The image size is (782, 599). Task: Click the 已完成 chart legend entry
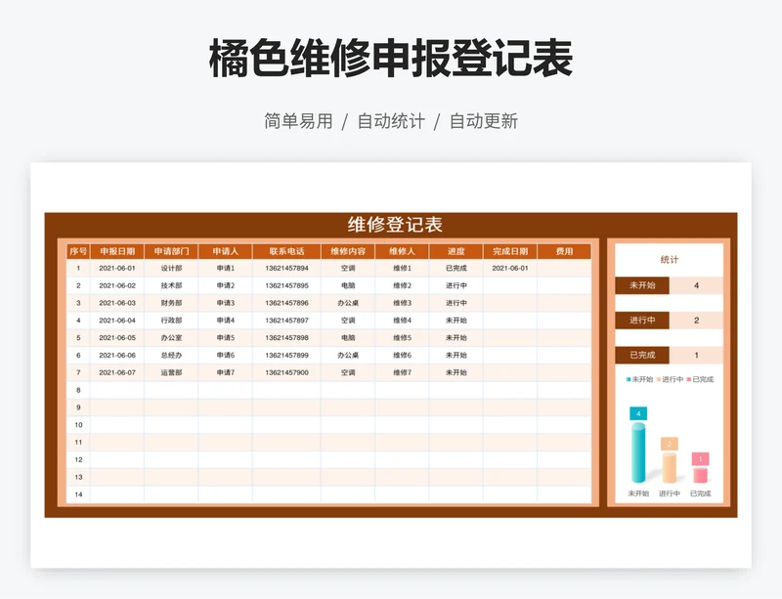click(700, 379)
